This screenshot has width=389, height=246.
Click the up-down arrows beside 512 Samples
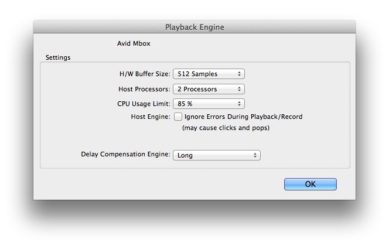(239, 74)
